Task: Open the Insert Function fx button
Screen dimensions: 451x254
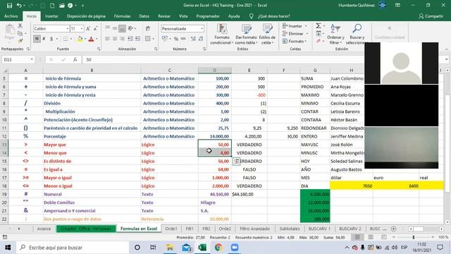Action: click(x=75, y=59)
